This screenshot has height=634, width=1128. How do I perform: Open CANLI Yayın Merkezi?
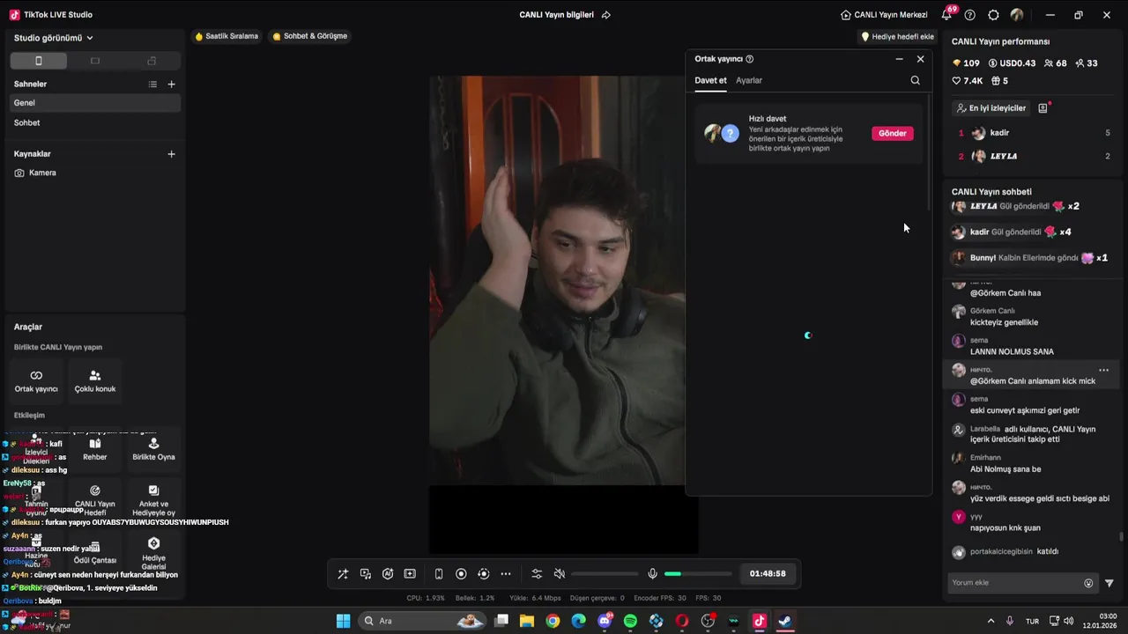coord(884,15)
